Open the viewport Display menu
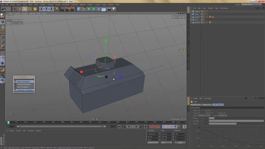265x149 pixels. [x=25, y=13]
